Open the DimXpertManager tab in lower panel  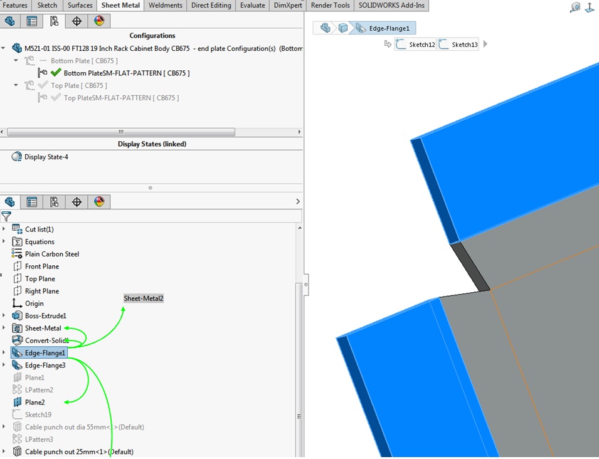click(77, 202)
